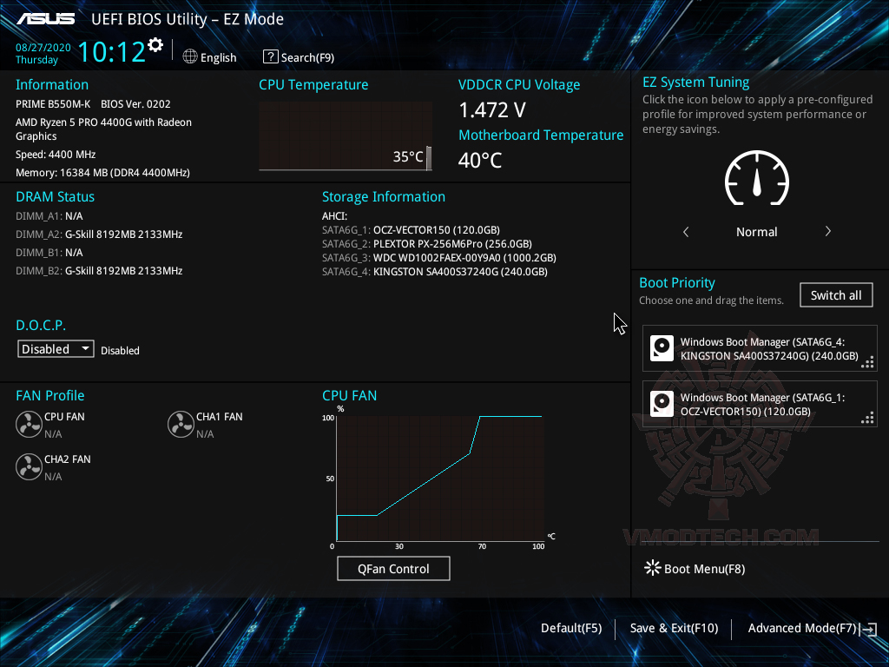Click the OCZ-VECTOR150 boot entry disk icon
Image resolution: width=889 pixels, height=667 pixels.
point(662,404)
